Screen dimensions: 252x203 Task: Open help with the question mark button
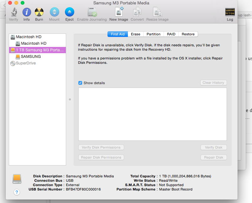pyautogui.click(x=17, y=192)
